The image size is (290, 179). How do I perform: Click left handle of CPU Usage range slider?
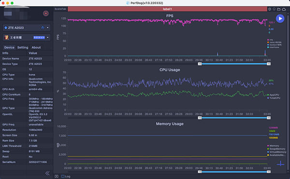point(200,118)
